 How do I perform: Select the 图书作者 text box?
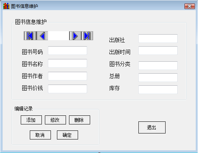[x=68, y=76]
